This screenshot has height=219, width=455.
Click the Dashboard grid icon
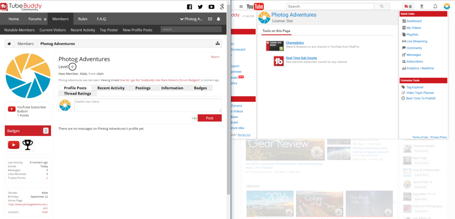pos(403,21)
